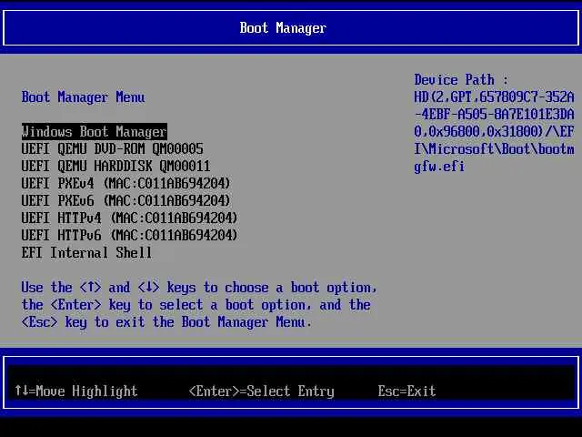Launch the EFI Internal Shell entry
The height and width of the screenshot is (437, 582).
[87, 253]
